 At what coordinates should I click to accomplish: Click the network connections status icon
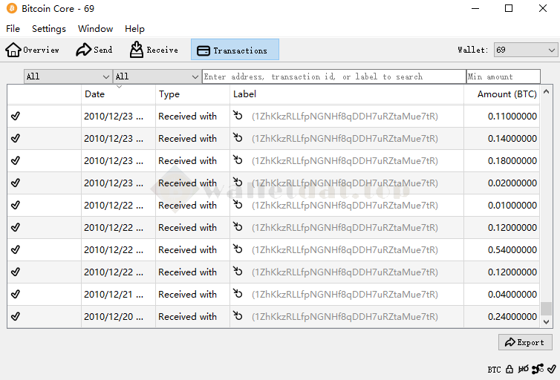click(x=538, y=369)
